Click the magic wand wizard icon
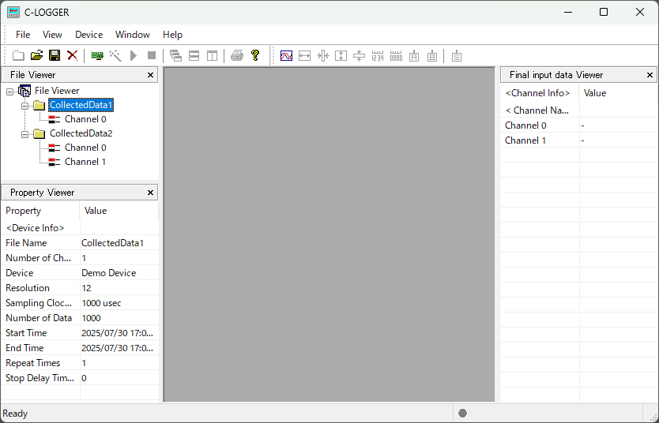The image size is (659, 423). click(115, 55)
